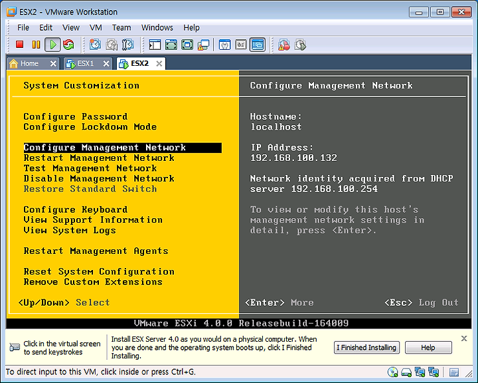
Task: Select Configure Password in console
Action: click(x=76, y=116)
